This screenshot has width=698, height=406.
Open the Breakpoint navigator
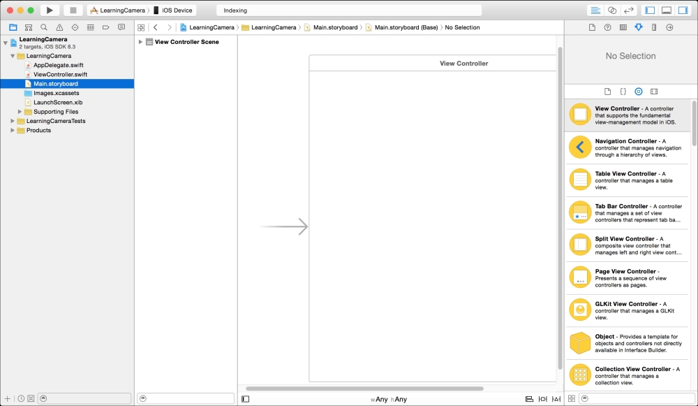pyautogui.click(x=106, y=27)
